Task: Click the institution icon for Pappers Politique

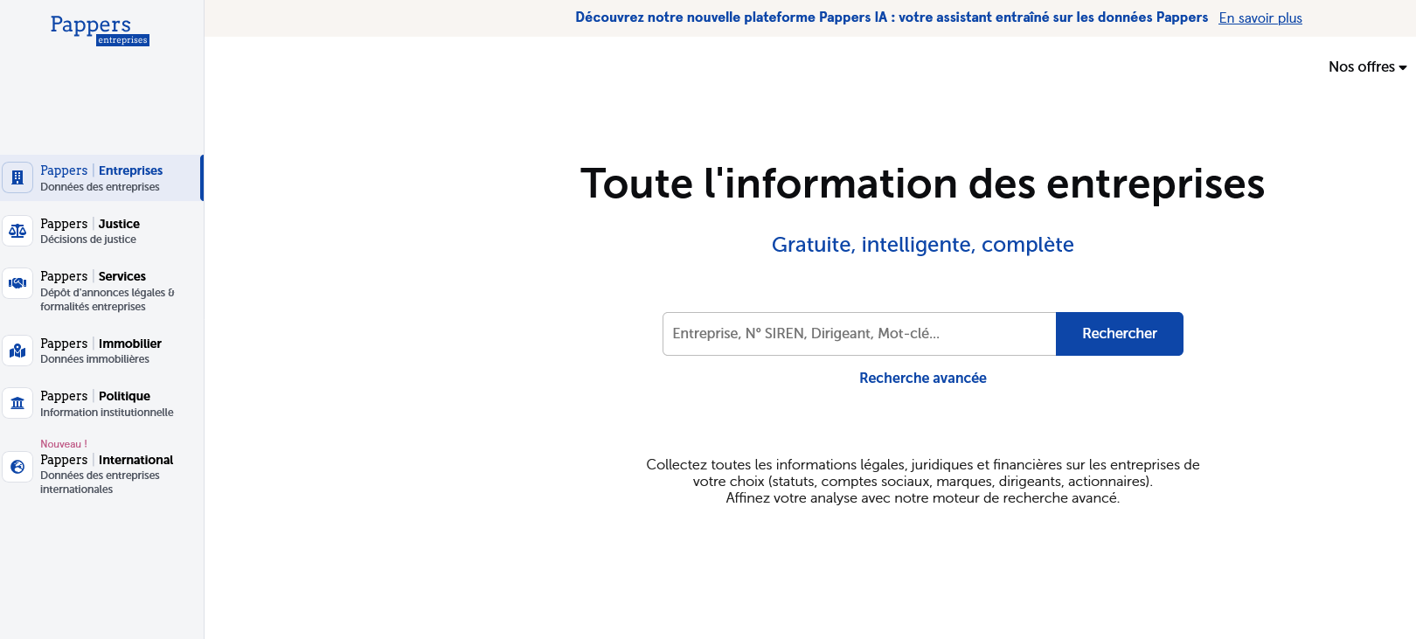Action: pyautogui.click(x=17, y=403)
